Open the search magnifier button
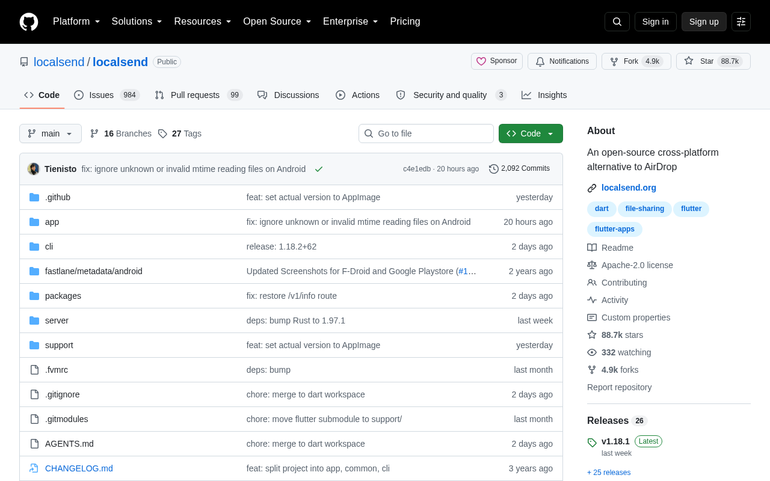This screenshot has height=481, width=770. click(617, 22)
